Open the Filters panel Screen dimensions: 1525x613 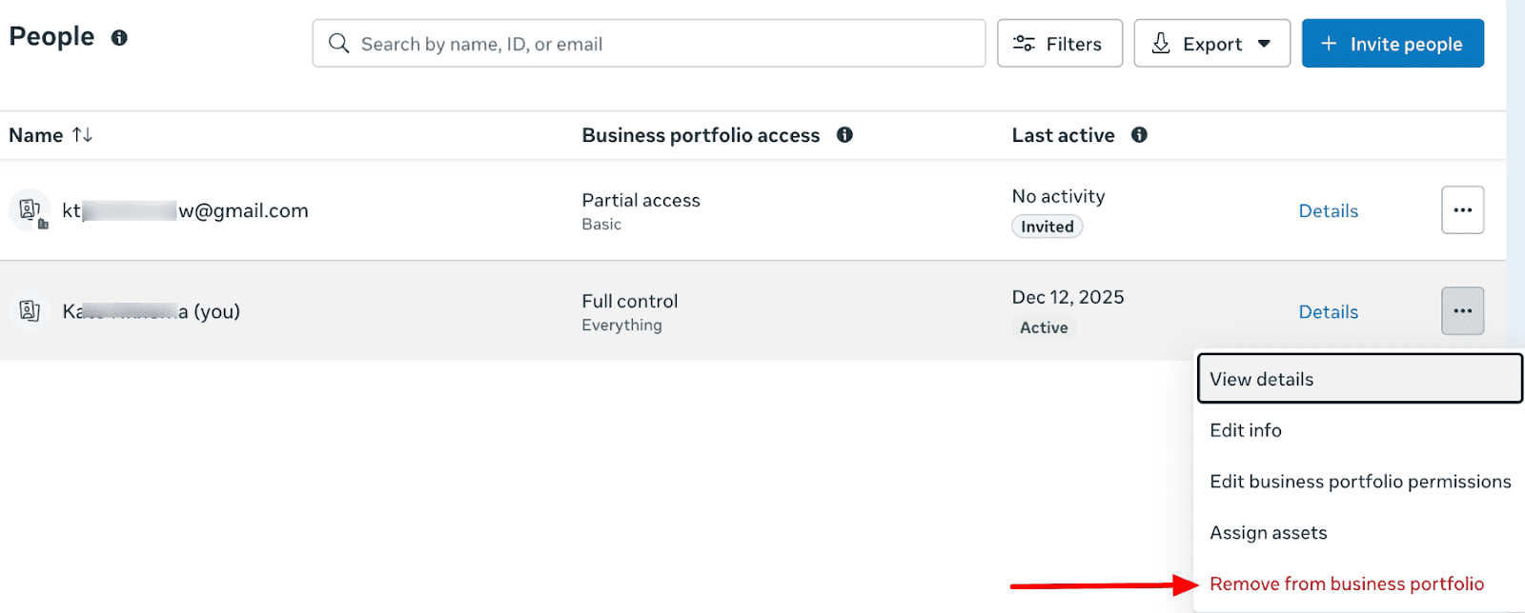pyautogui.click(x=1060, y=44)
